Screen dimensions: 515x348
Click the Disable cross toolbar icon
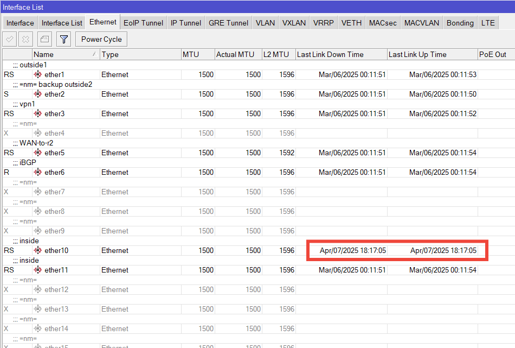tap(25, 40)
